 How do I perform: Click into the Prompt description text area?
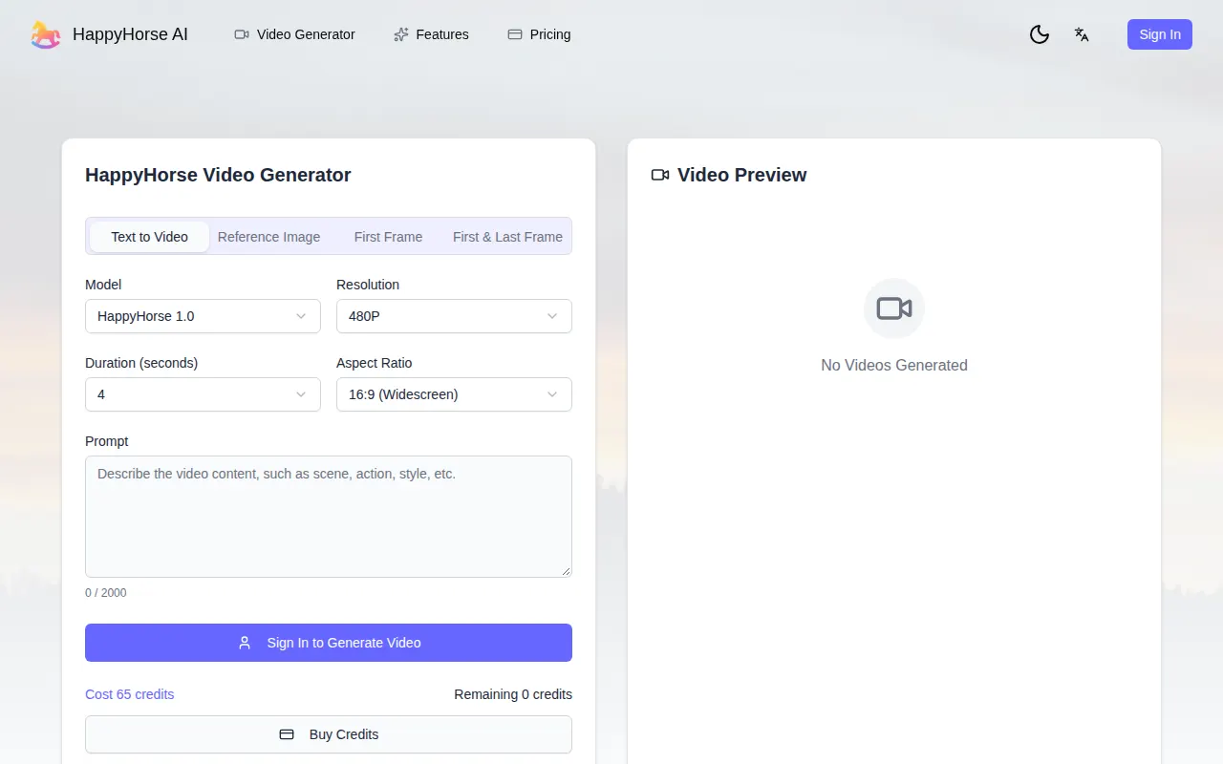pyautogui.click(x=329, y=517)
